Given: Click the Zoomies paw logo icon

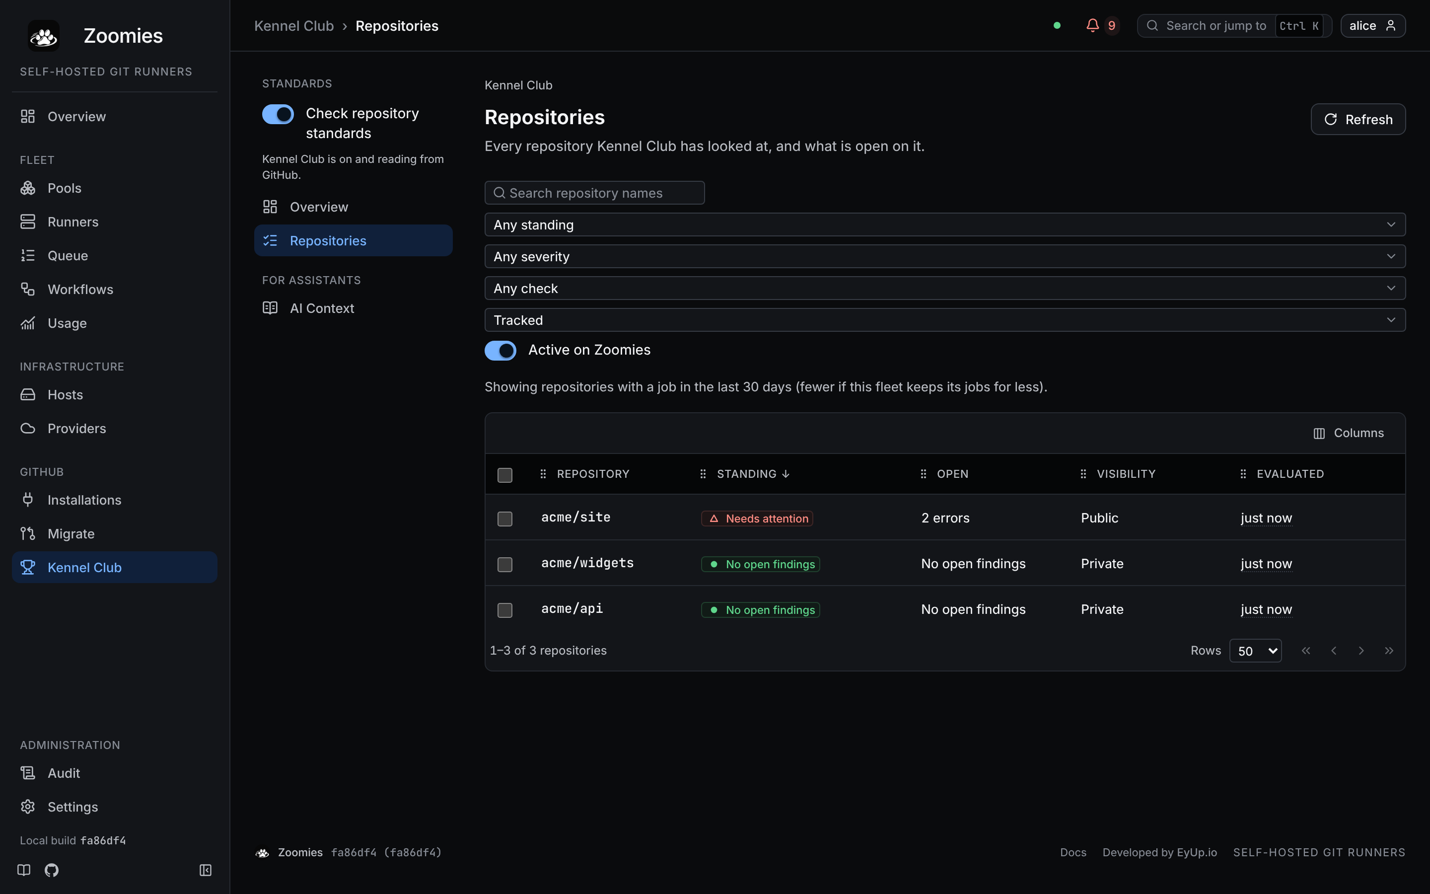Looking at the screenshot, I should point(44,36).
